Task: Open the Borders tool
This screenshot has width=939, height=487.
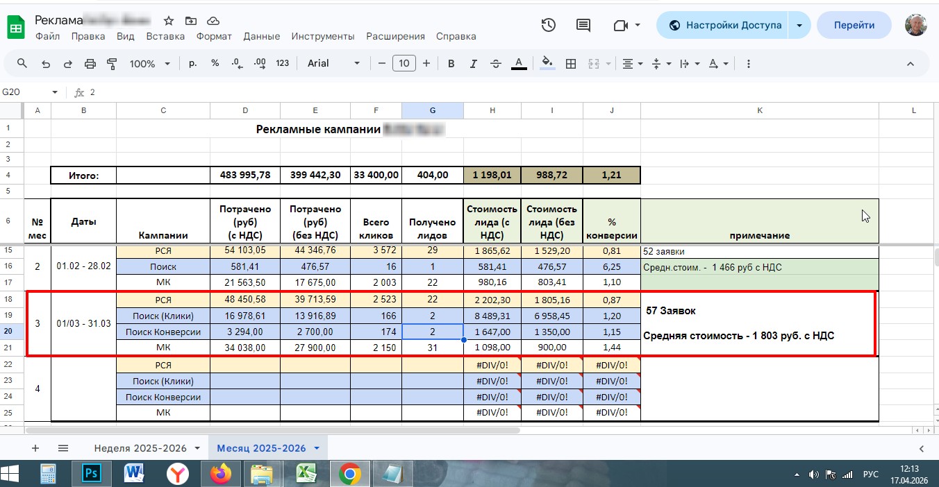Action: coord(571,64)
